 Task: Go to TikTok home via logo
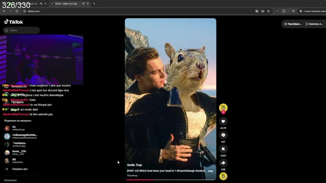click(x=13, y=22)
